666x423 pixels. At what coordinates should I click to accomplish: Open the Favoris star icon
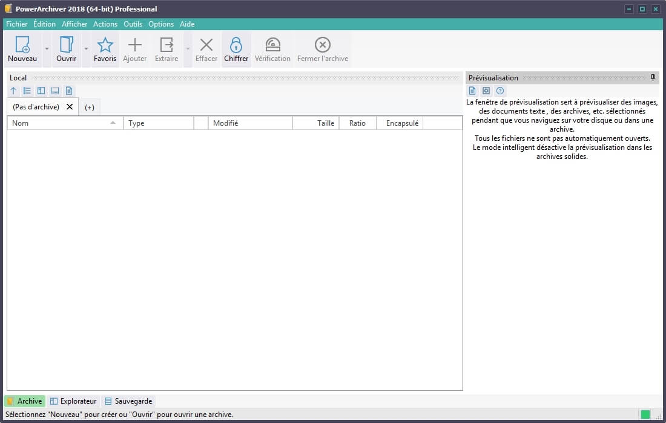(105, 46)
